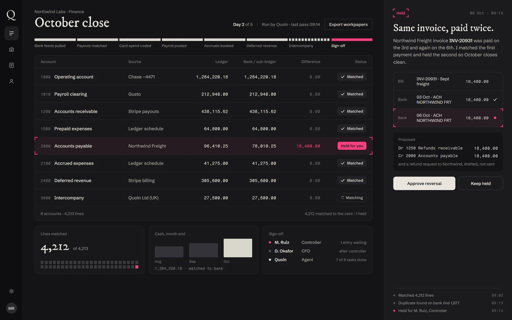Click the Aug cash bar

(x=169, y=252)
